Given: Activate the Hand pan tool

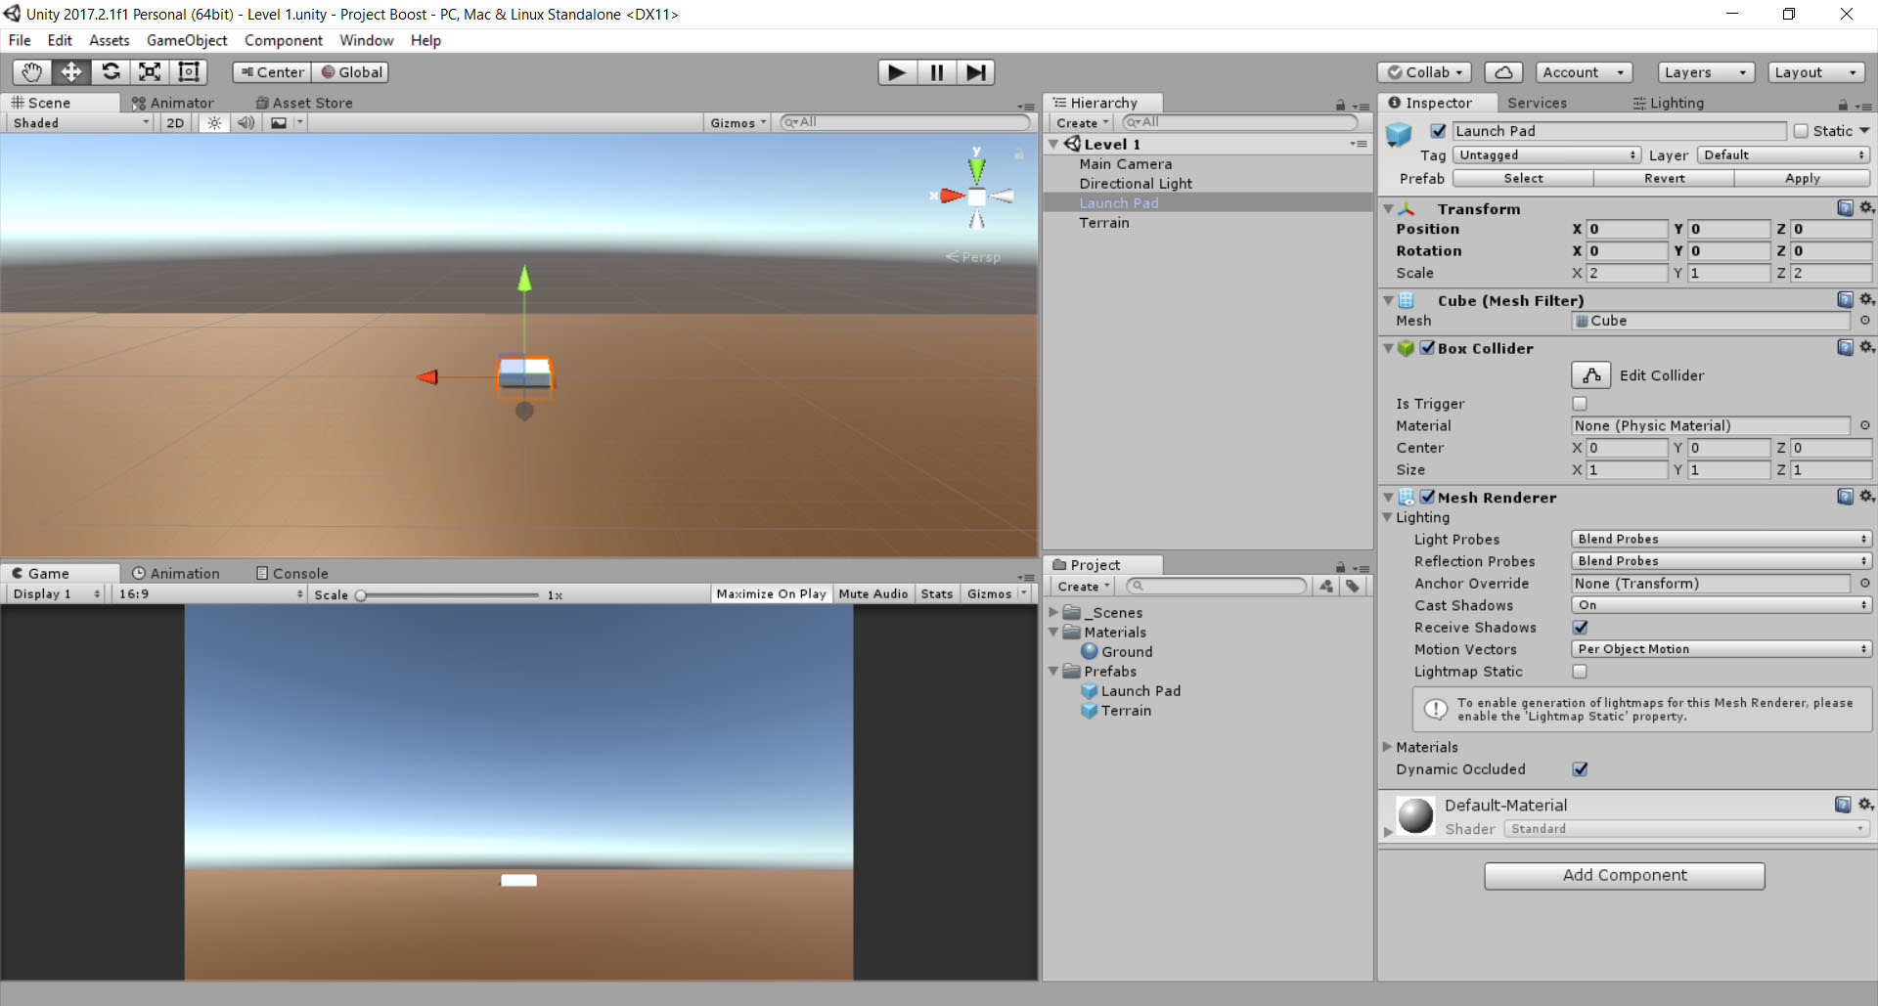Looking at the screenshot, I should pyautogui.click(x=30, y=71).
